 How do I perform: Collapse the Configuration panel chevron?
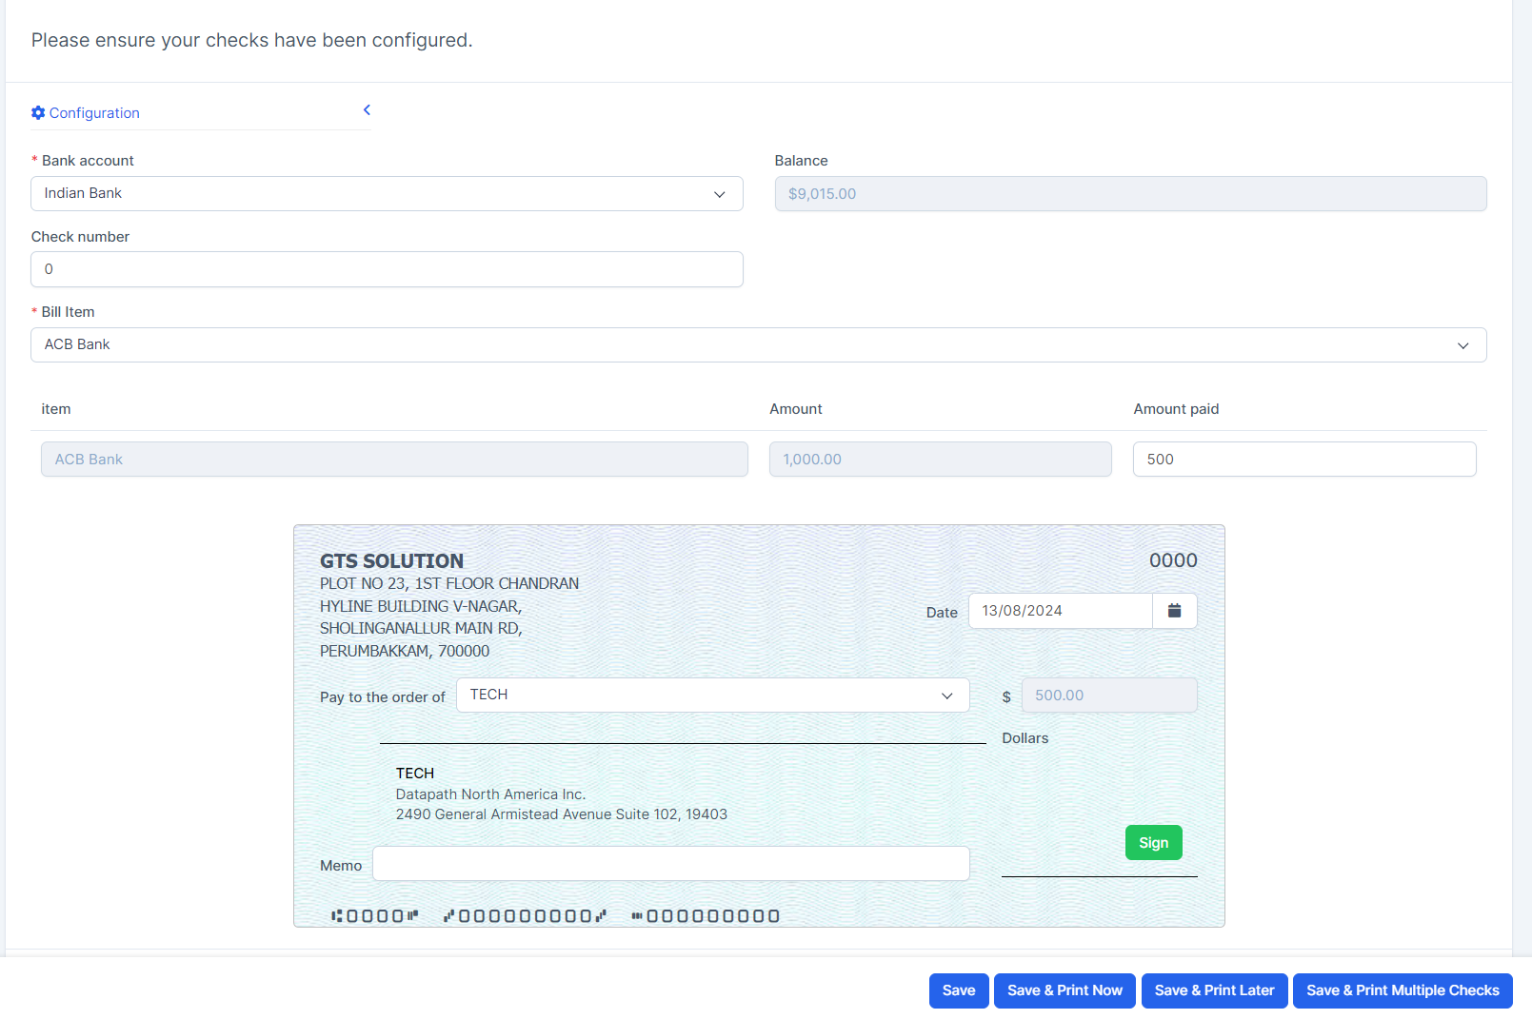[367, 110]
